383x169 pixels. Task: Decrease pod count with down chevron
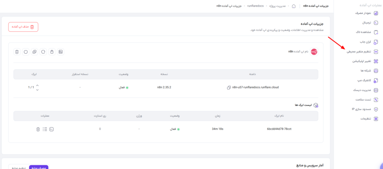[37, 90]
